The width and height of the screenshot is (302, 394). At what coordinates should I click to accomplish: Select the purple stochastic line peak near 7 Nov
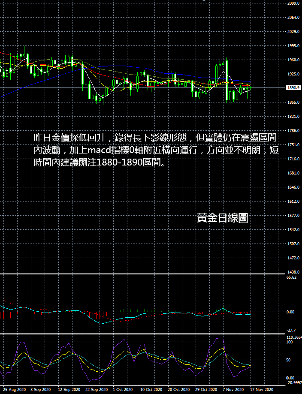(x=220, y=339)
